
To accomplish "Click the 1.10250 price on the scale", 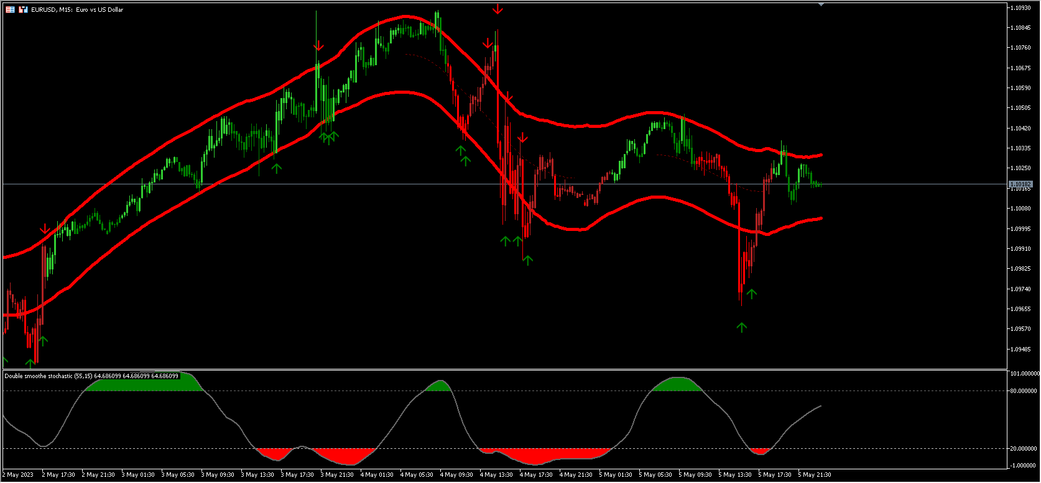I will (1021, 168).
